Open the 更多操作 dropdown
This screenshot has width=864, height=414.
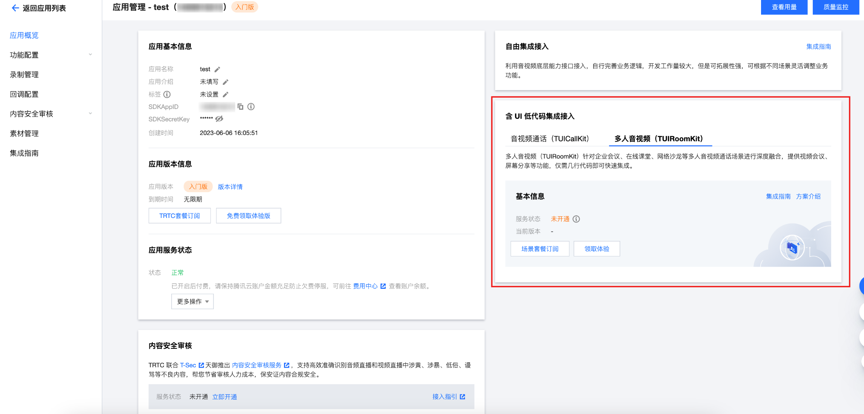(x=192, y=302)
